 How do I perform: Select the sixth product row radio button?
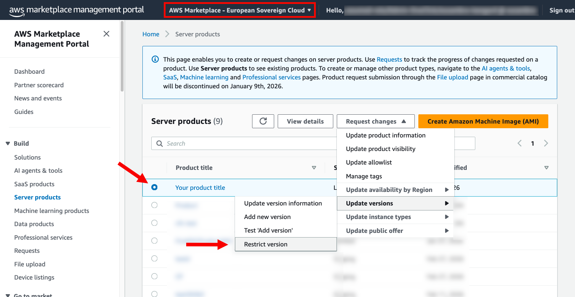[x=154, y=276]
